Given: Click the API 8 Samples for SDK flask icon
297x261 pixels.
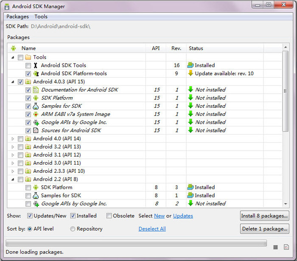Looking at the screenshot, I should click(x=36, y=196).
